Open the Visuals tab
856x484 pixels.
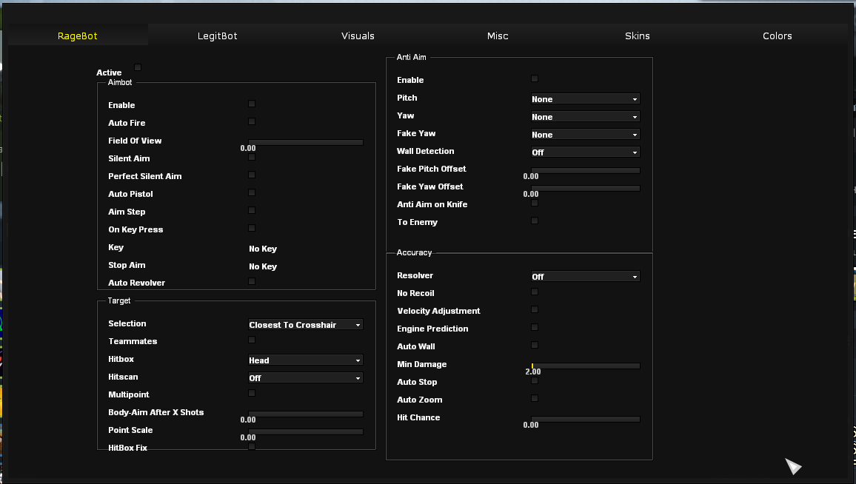pyautogui.click(x=358, y=36)
